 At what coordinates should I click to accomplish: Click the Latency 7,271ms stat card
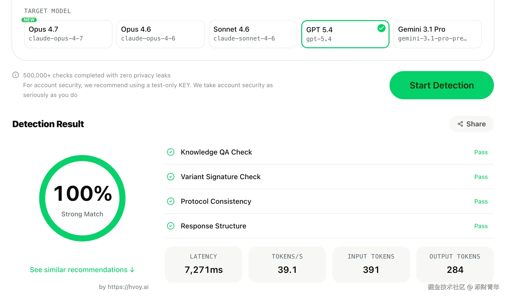click(204, 264)
